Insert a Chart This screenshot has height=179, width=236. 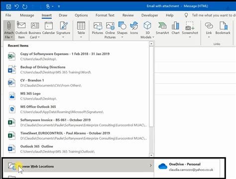[x=175, y=28]
